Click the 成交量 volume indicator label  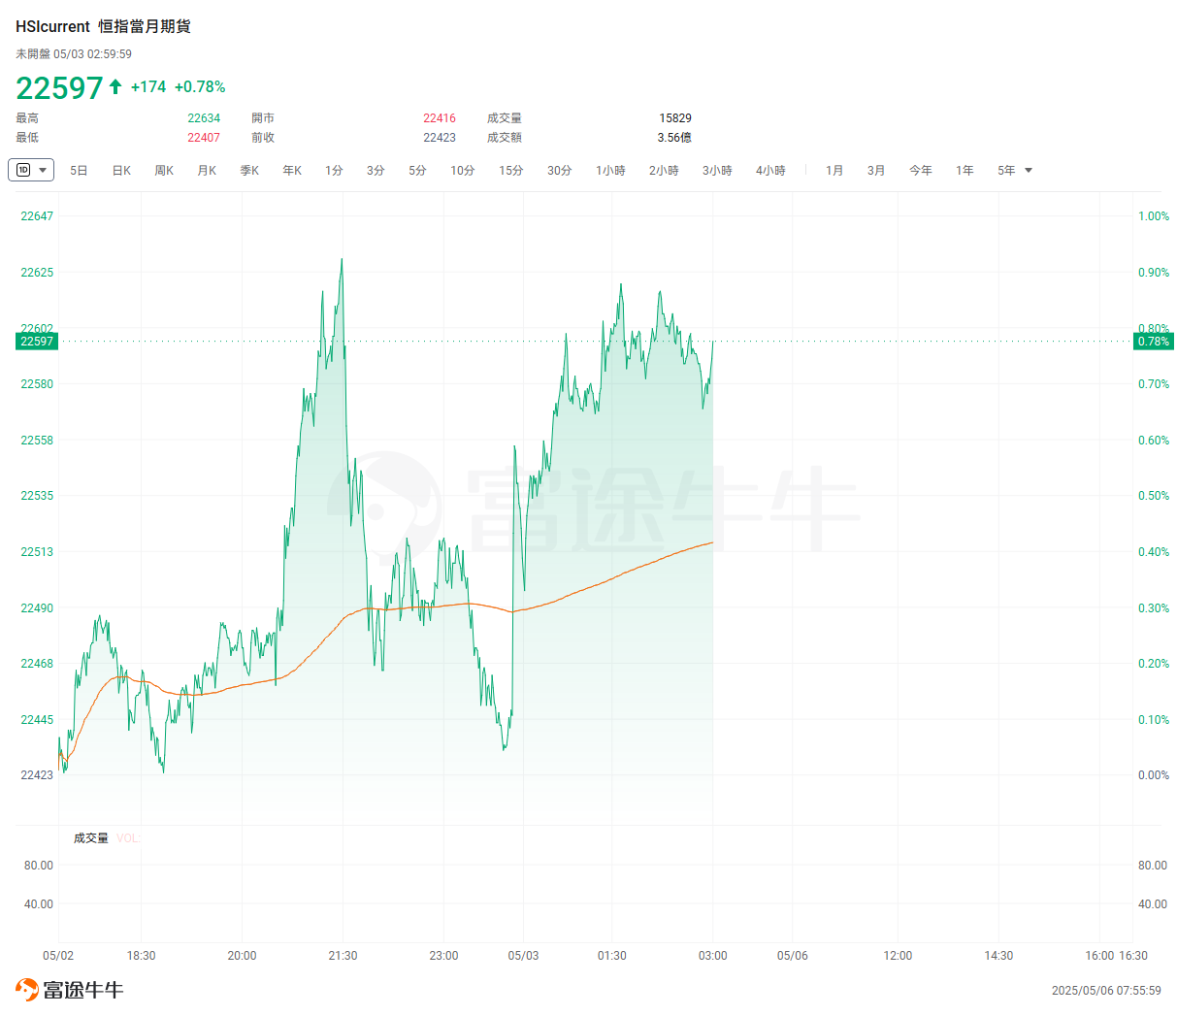click(91, 837)
